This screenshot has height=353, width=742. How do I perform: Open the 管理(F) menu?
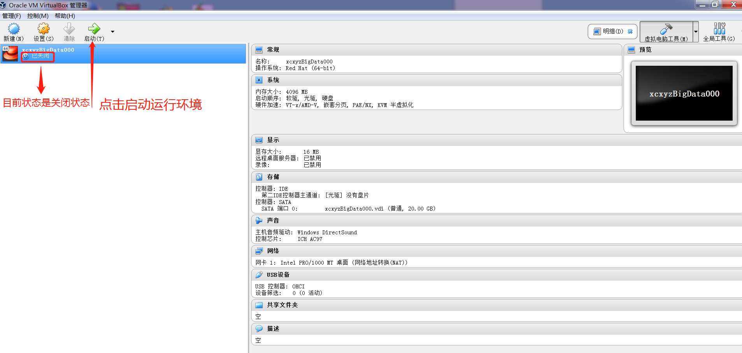(x=12, y=16)
